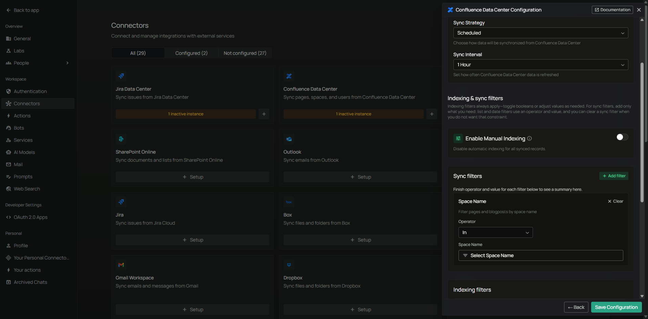Click the Gmail Workspace logo icon
The height and width of the screenshot is (319, 648).
(x=121, y=265)
